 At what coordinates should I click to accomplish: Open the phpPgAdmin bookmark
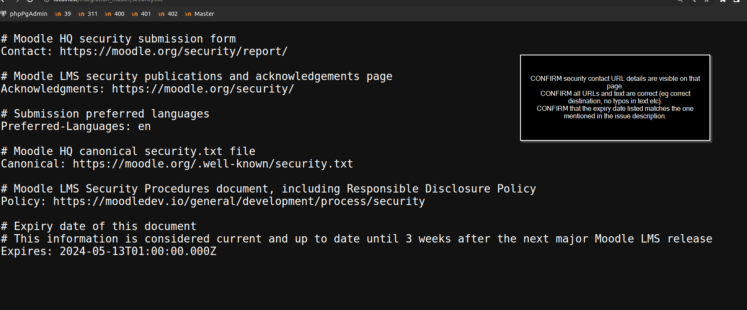tap(24, 14)
